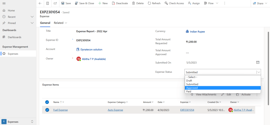
Task: Expand the Flow dropdown arrow
Action: pyautogui.click(x=217, y=3)
